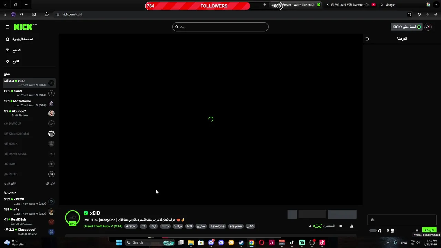Open offline KlashOfficial channel
The width and height of the screenshot is (441, 248).
[29, 134]
